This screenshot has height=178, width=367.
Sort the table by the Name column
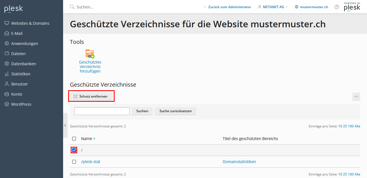87,139
